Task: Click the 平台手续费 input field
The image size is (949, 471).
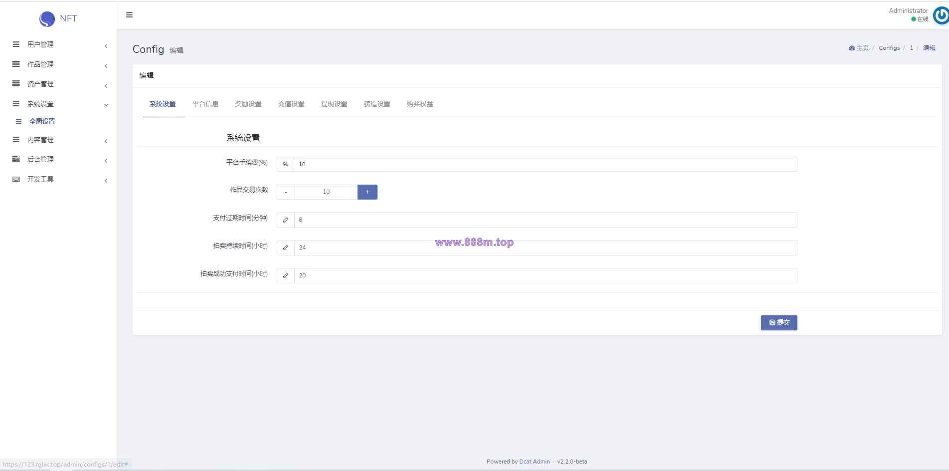Action: (546, 164)
